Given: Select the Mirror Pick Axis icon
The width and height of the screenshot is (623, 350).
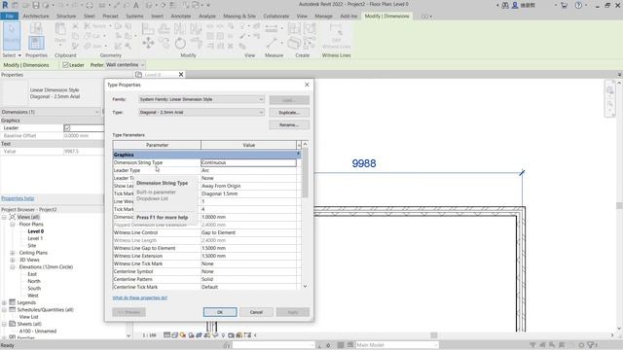Looking at the screenshot, I should pyautogui.click(x=179, y=28).
